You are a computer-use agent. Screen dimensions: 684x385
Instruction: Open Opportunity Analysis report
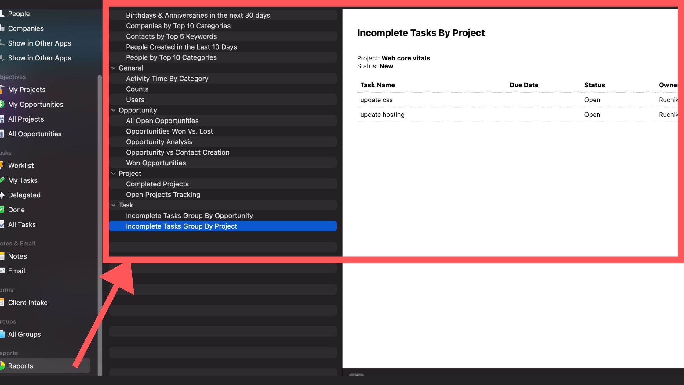tap(223, 142)
